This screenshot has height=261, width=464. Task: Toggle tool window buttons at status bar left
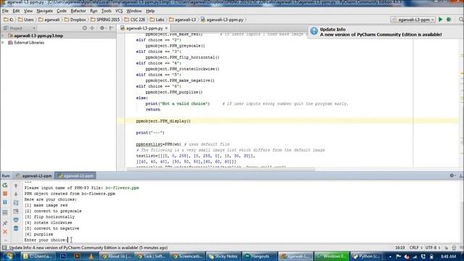click(4, 248)
